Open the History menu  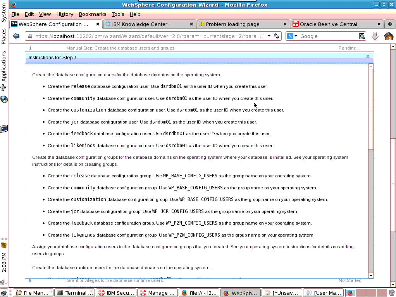[x=65, y=14]
